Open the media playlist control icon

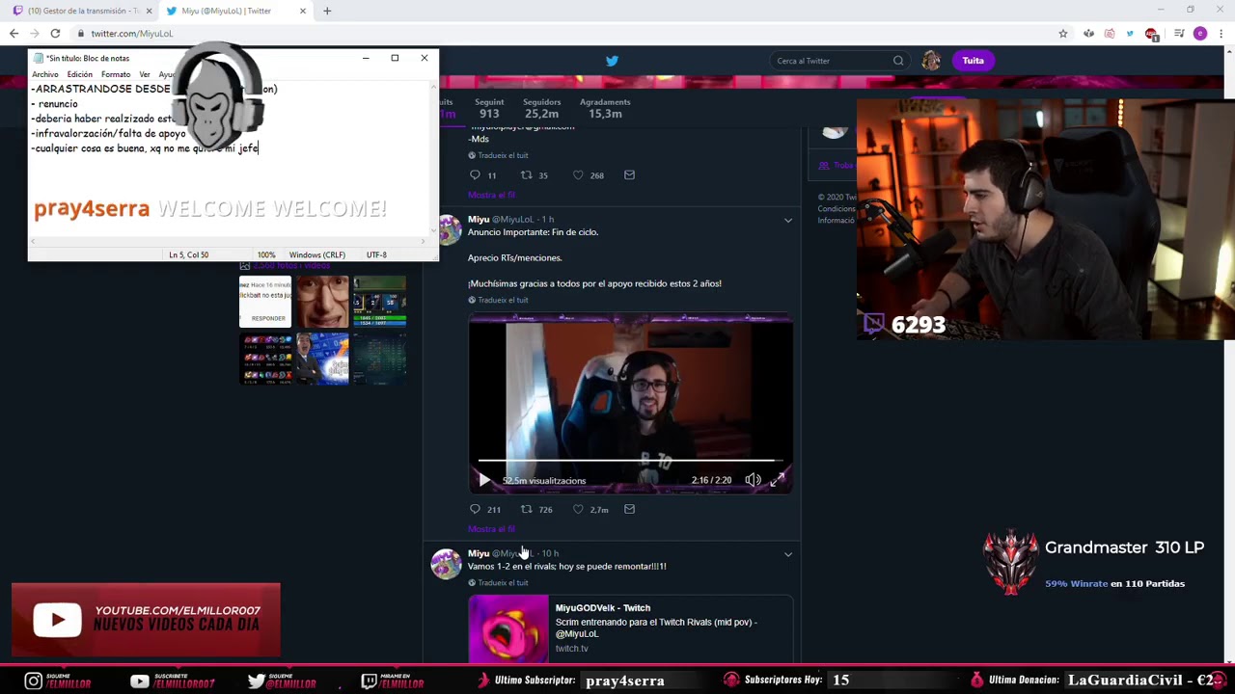click(1179, 34)
